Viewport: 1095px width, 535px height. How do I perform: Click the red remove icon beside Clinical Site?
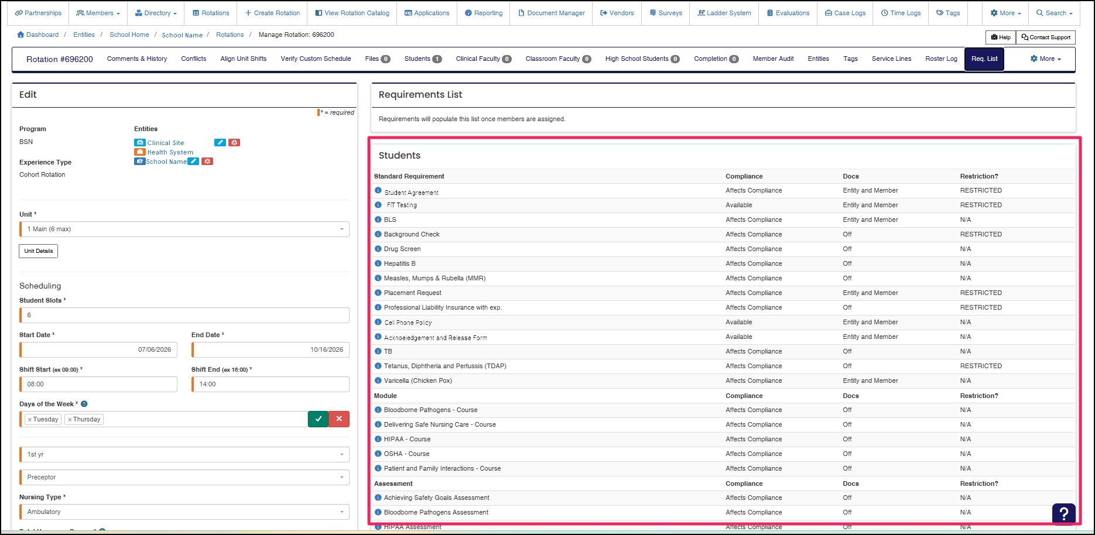tap(234, 142)
